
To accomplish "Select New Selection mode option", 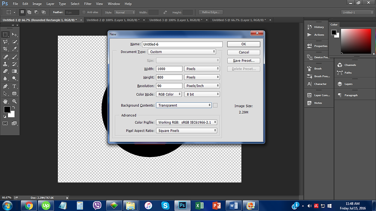I will (x=22, y=12).
